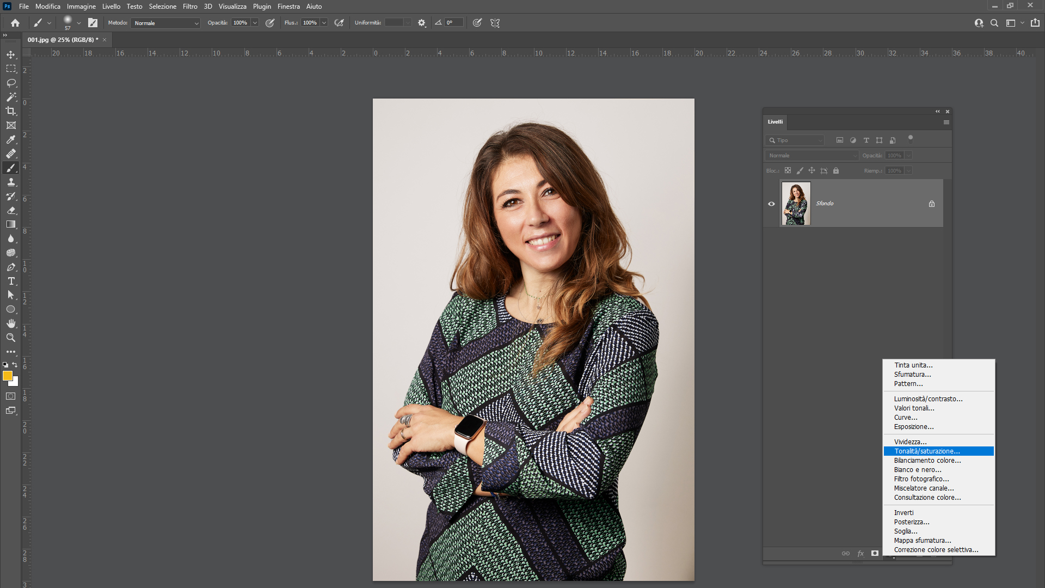Select the Crop tool
Screen dimensions: 1045x588
(11, 111)
